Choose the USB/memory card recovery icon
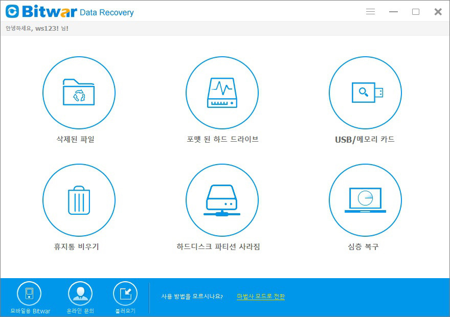 click(x=365, y=93)
